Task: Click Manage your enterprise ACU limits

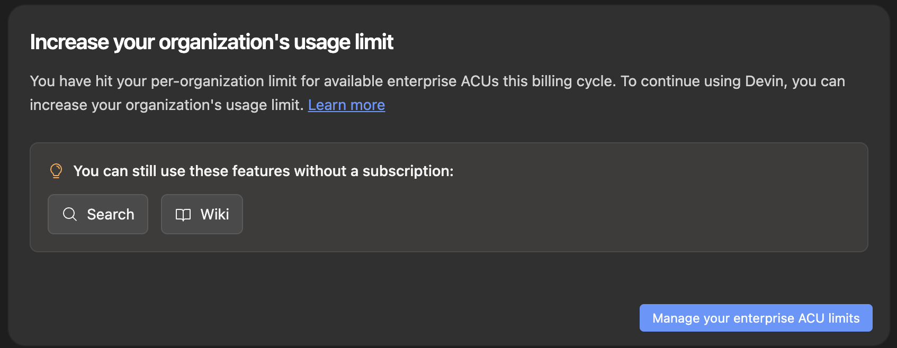Action: 756,318
